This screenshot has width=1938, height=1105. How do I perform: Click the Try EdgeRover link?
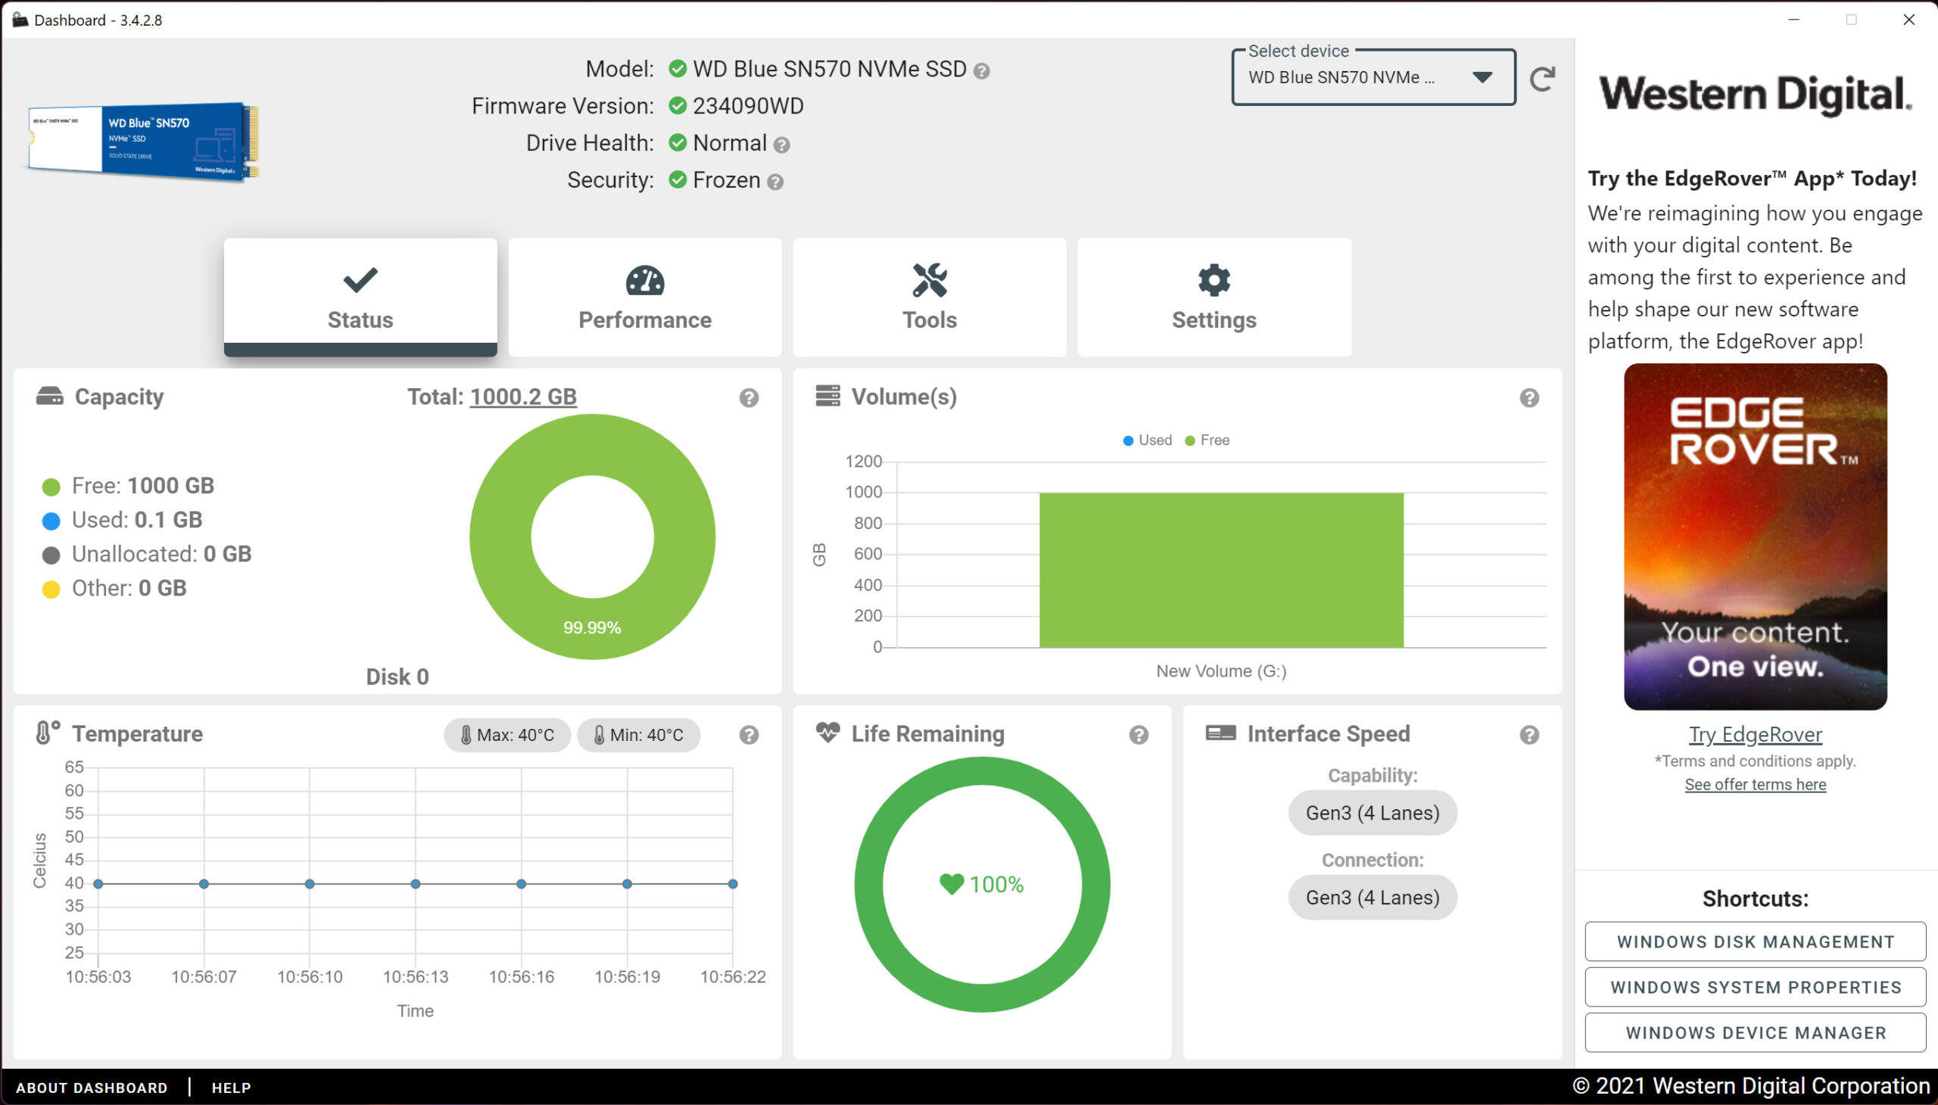[x=1755, y=735]
